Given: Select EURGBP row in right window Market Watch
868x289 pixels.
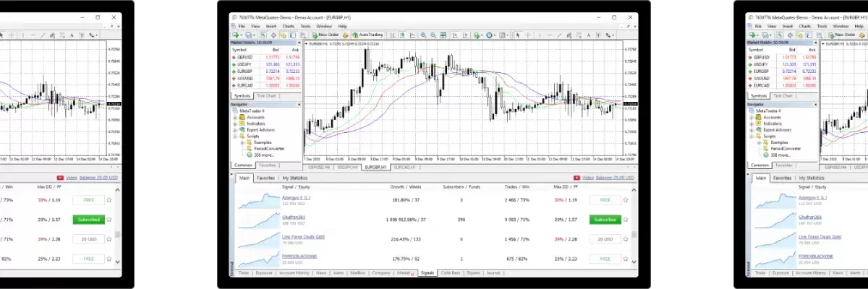Looking at the screenshot, I should point(783,72).
